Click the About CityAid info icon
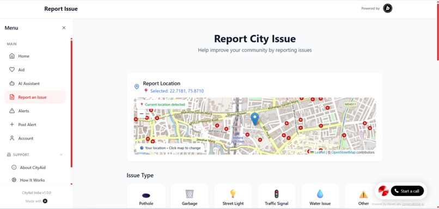Screen dimensions: 439x209 [14, 167]
